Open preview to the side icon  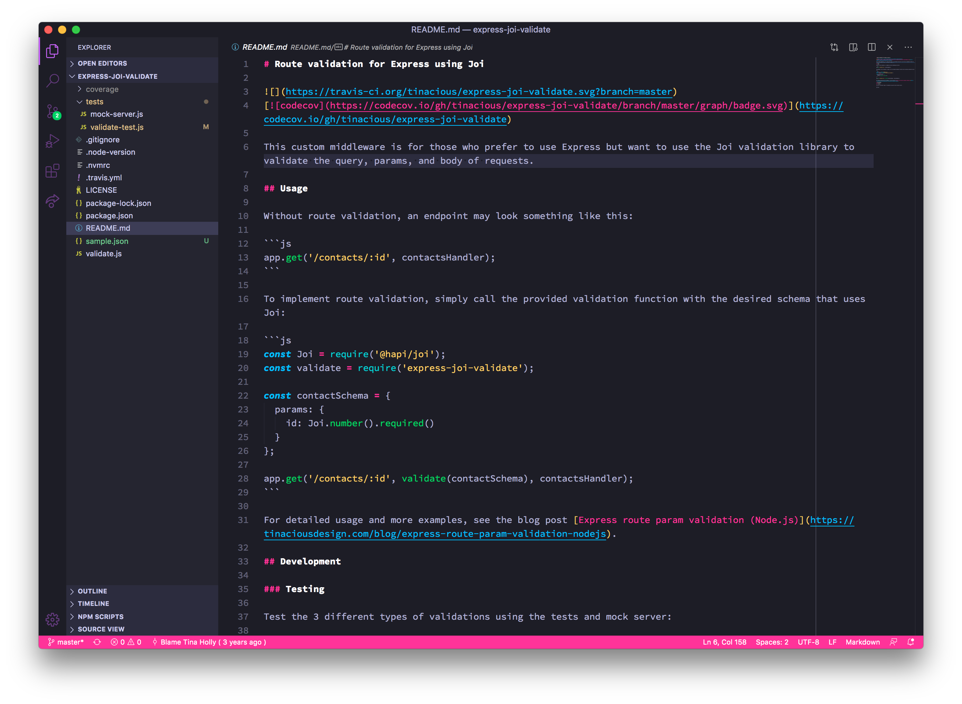[853, 47]
